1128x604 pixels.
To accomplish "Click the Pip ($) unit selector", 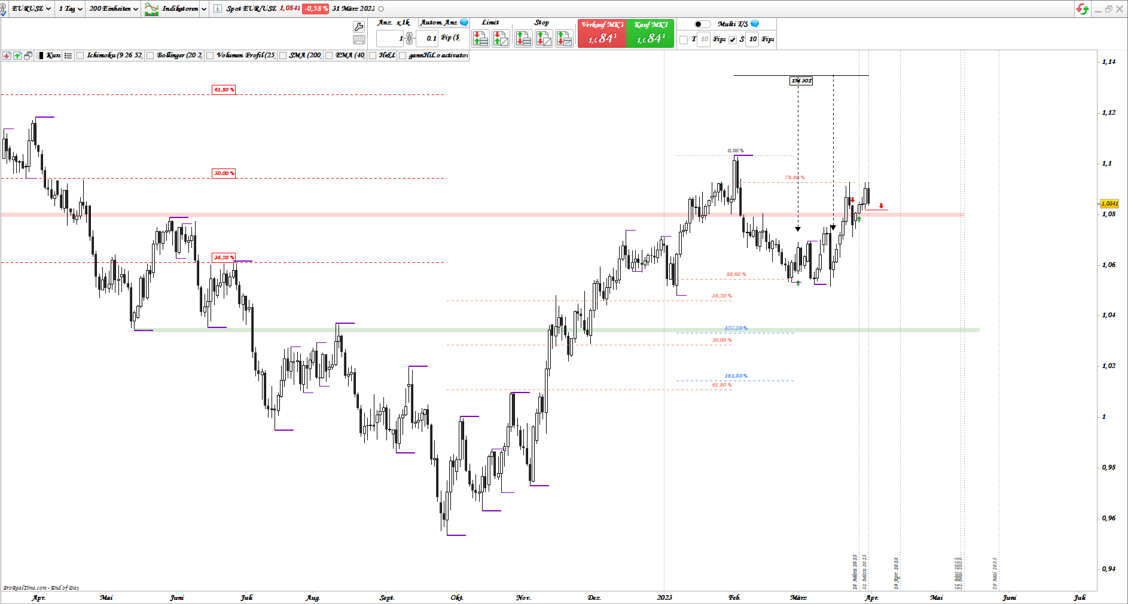I will pos(450,38).
